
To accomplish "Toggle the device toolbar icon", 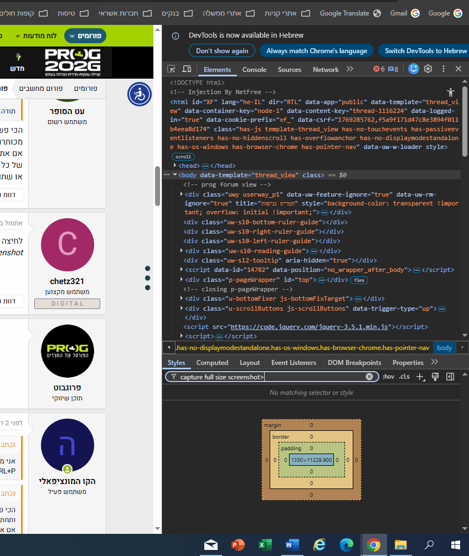I will (x=187, y=69).
